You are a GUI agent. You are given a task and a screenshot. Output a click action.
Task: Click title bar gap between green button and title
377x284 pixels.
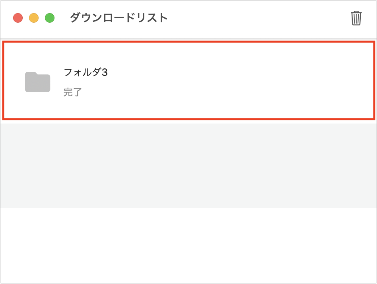[62, 18]
